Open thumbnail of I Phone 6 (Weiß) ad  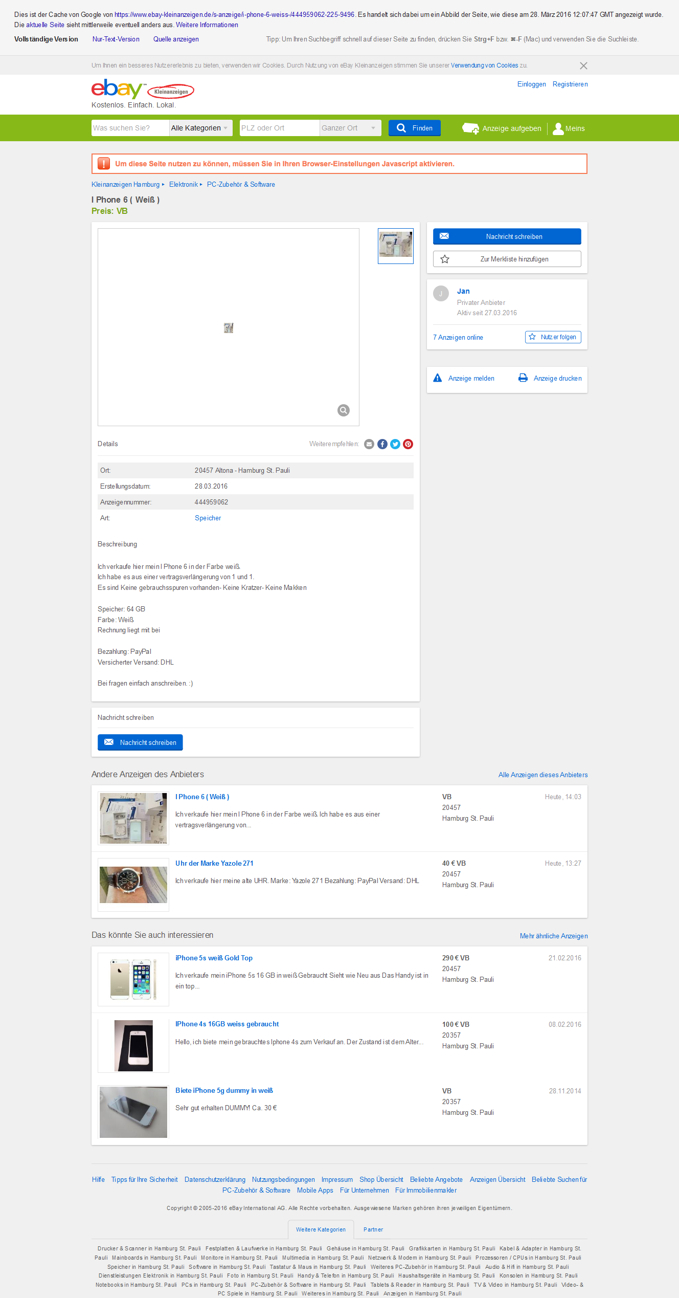pos(133,818)
